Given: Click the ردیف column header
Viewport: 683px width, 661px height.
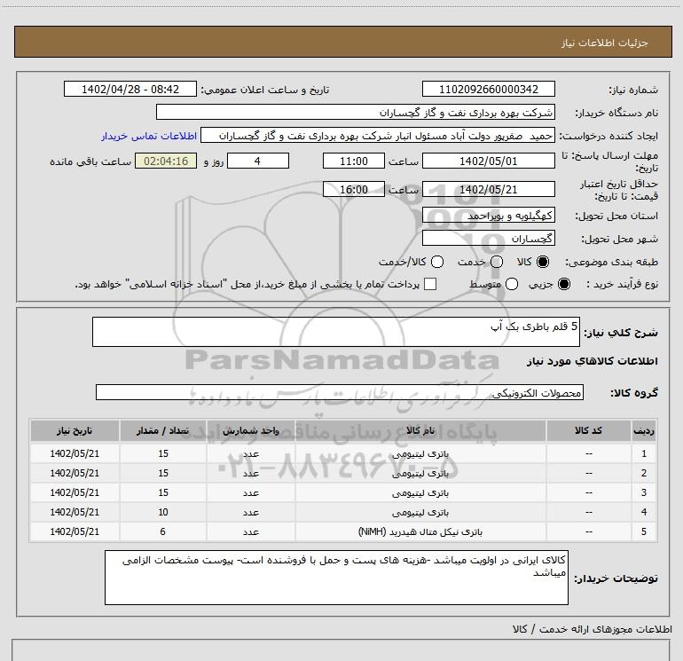Looking at the screenshot, I should pos(644,430).
